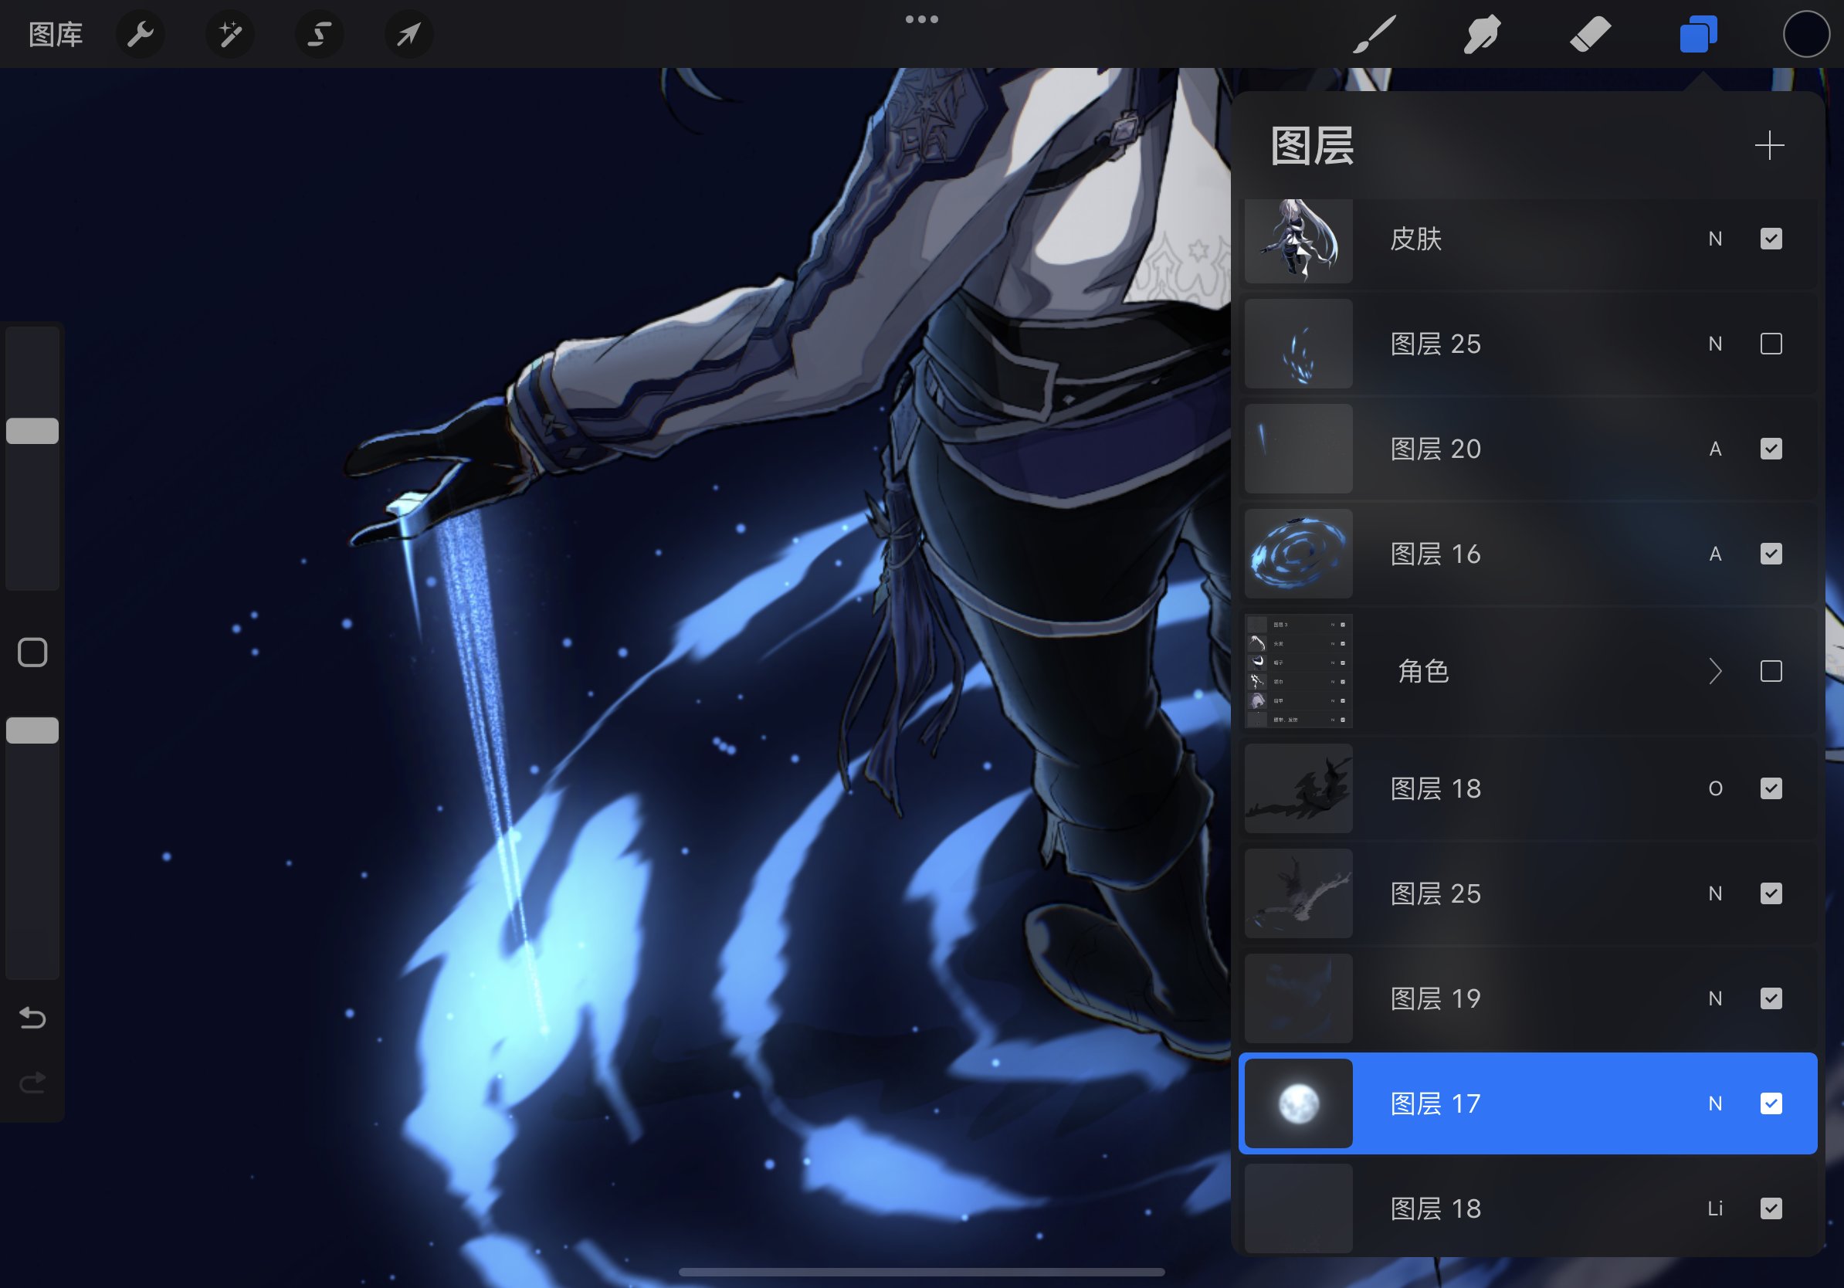
Task: Select the Eraser tool
Action: point(1589,35)
